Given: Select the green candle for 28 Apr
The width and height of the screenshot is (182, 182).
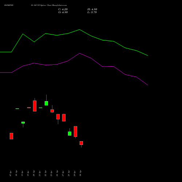Looking at the screenshot, I should pyautogui.click(x=70, y=134).
